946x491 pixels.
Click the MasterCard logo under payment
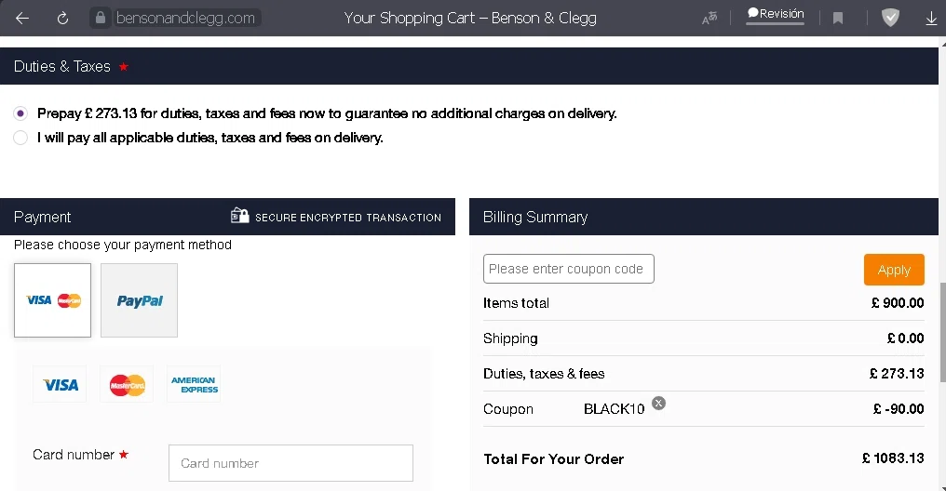pyautogui.click(x=127, y=384)
